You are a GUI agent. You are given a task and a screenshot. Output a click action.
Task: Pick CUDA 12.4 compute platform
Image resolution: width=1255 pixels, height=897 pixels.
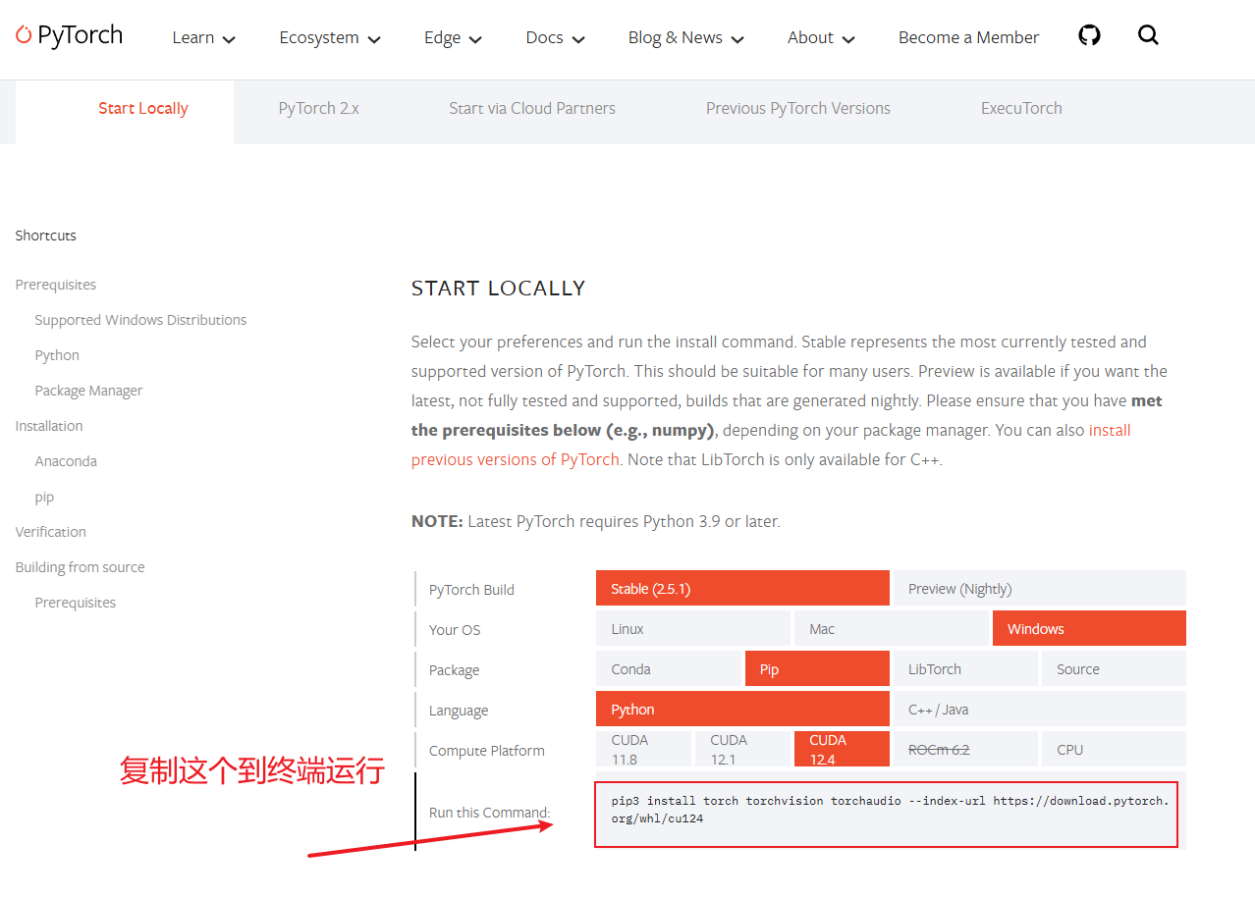[x=842, y=750]
